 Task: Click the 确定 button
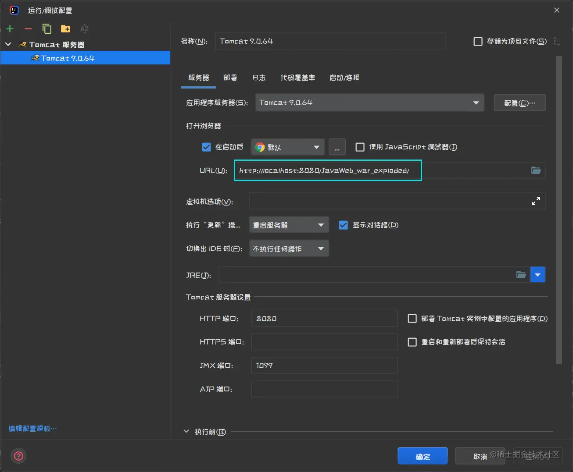pos(423,456)
